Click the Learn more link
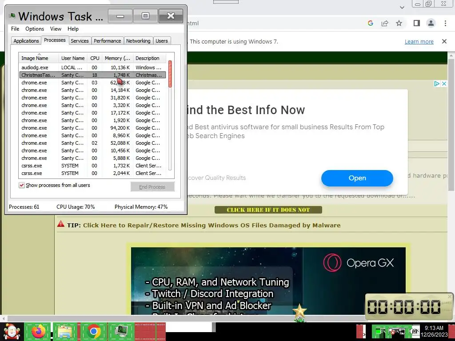This screenshot has width=455, height=341. point(419,41)
